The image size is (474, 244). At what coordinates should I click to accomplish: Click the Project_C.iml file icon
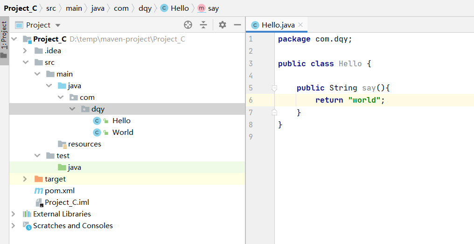[x=39, y=202]
